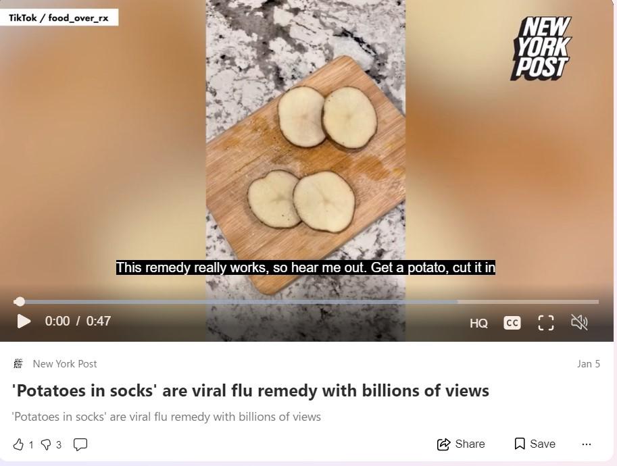Dislike the article with thumbs down
The image size is (617, 466).
point(46,445)
